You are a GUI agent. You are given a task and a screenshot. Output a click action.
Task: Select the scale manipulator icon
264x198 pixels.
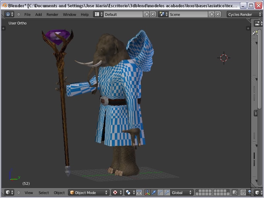pos(167,192)
